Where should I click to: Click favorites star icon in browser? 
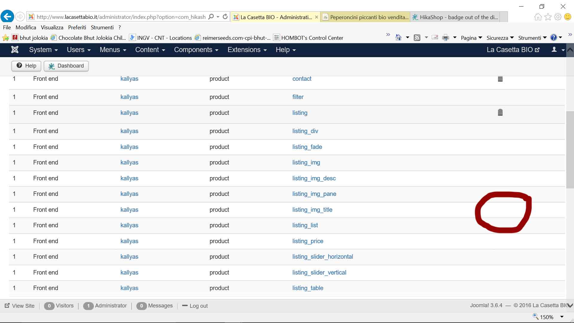[548, 17]
